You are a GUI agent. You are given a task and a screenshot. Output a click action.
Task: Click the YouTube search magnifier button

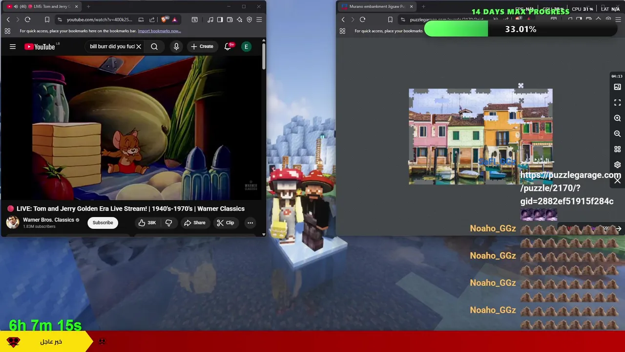point(154,46)
